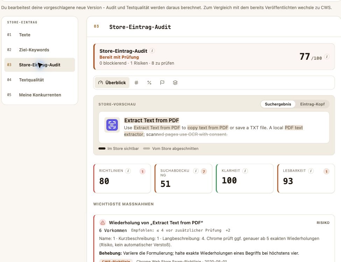Show info for the Richtlinien metric
This screenshot has height=262, width=341.
coord(128,171)
